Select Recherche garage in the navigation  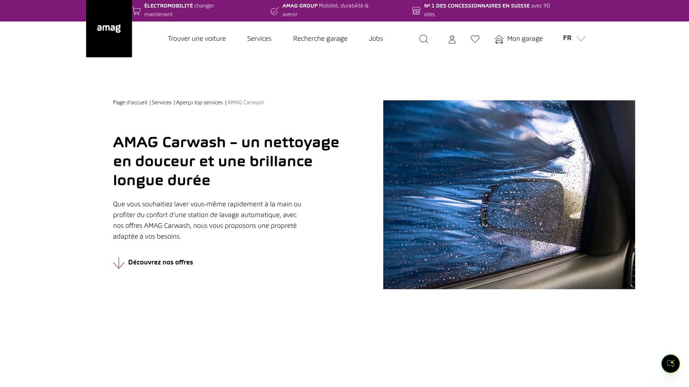click(x=320, y=39)
